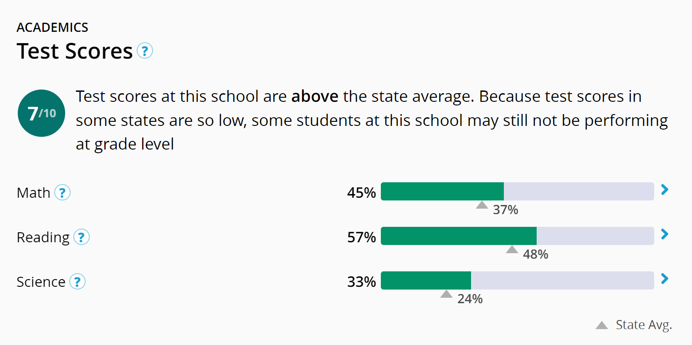The height and width of the screenshot is (345, 692).
Task: Click the ACADEMICS section label
Action: [52, 27]
